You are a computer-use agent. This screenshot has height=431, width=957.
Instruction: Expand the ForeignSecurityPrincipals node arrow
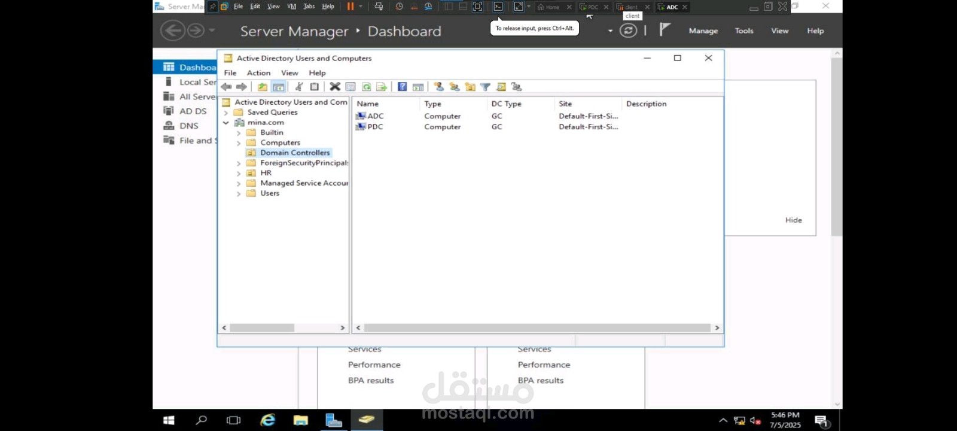coord(239,163)
